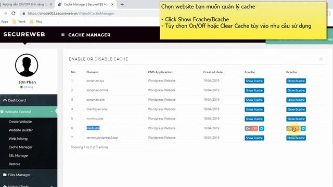
Task: Open Files Manager in the sidebar
Action: coord(29,175)
